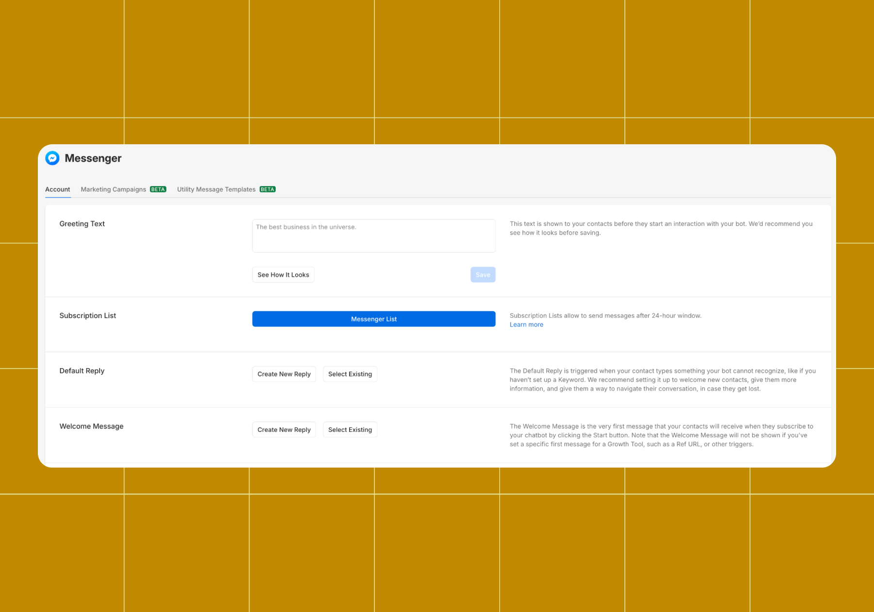Create New Reply for Default Reply

284,374
